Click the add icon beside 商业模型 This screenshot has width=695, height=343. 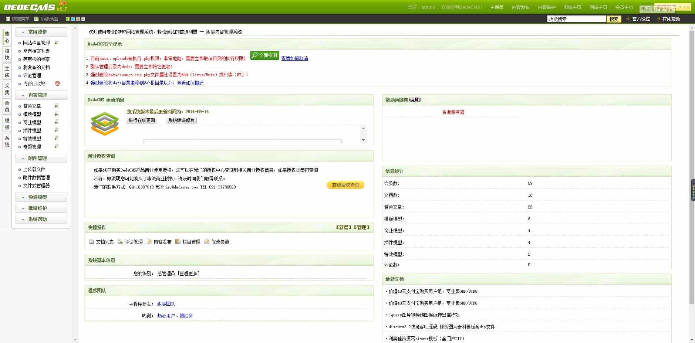pos(57,122)
